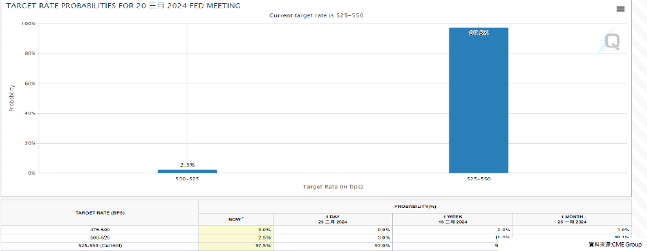Click the '1 MONTH 26 一月 2024' column header
The width and height of the screenshot is (647, 251).
pyautogui.click(x=572, y=220)
